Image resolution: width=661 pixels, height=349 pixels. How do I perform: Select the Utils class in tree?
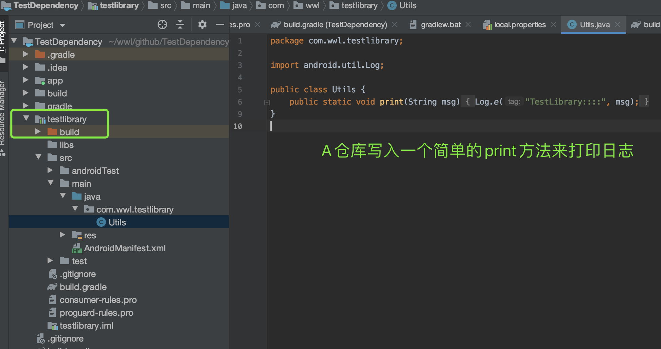pos(117,222)
